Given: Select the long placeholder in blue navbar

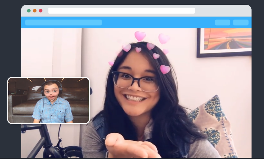Looking at the screenshot, I should click(x=63, y=22).
